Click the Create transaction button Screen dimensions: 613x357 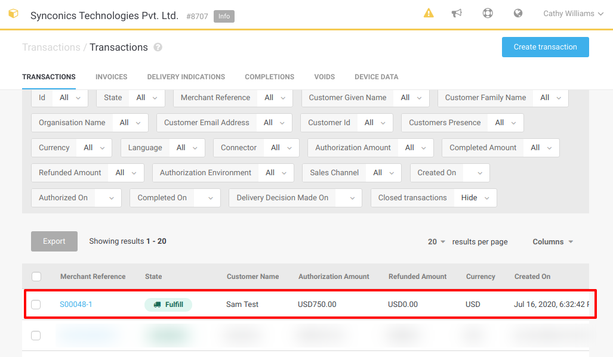click(545, 47)
